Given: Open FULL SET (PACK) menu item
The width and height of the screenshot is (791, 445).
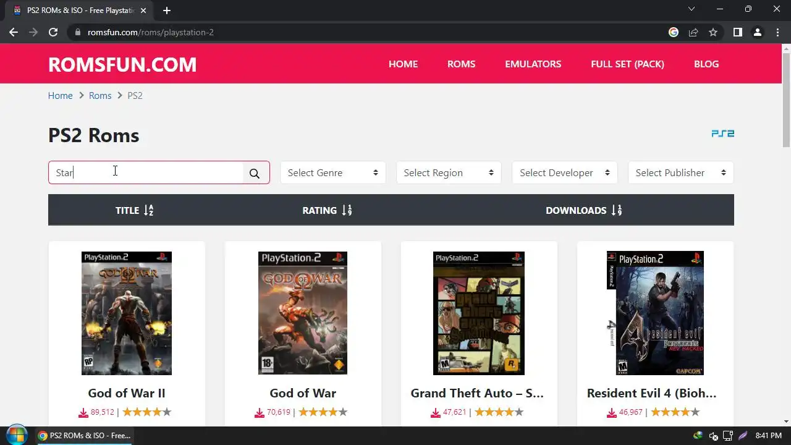Looking at the screenshot, I should (627, 64).
